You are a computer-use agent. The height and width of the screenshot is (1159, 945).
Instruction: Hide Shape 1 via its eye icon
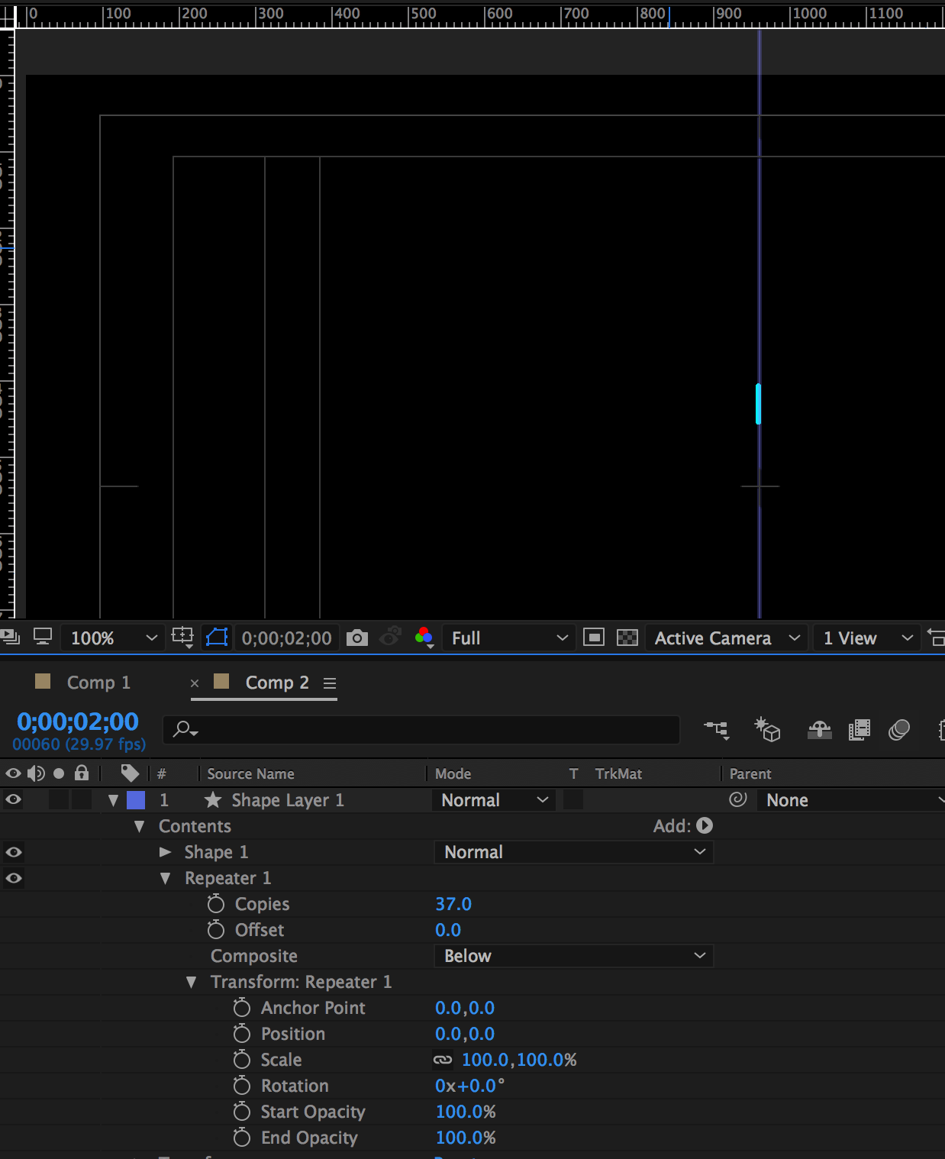[13, 851]
